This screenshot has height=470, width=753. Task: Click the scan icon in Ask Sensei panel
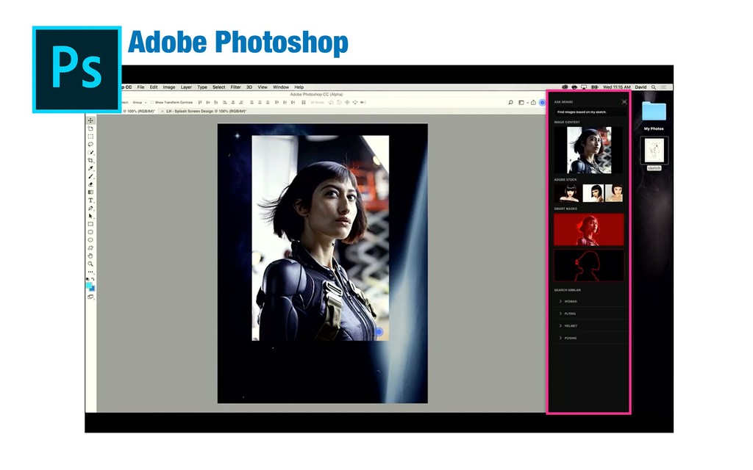(x=624, y=101)
